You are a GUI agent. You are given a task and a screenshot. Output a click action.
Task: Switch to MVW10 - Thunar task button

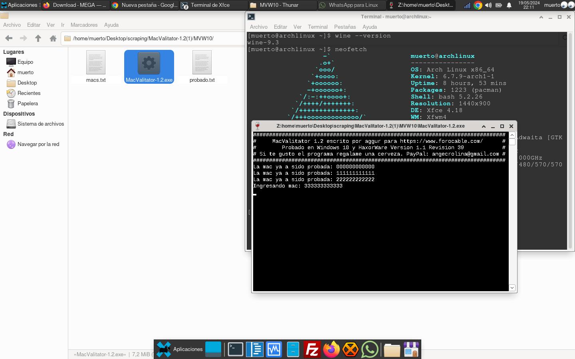[282, 5]
